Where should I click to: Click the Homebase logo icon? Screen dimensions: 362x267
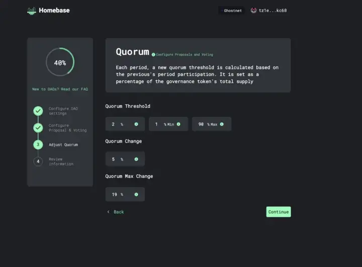pos(32,11)
